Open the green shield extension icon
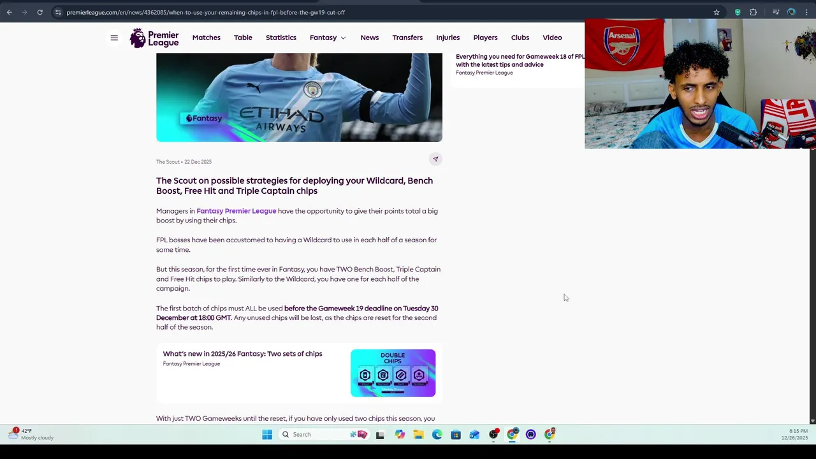 (738, 12)
